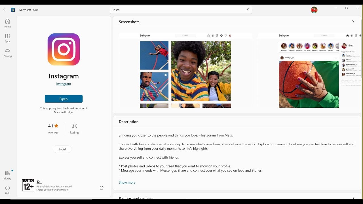This screenshot has height=204, width=363.
Task: Click 'Express yourself and connect with friends' line
Action: (149, 157)
